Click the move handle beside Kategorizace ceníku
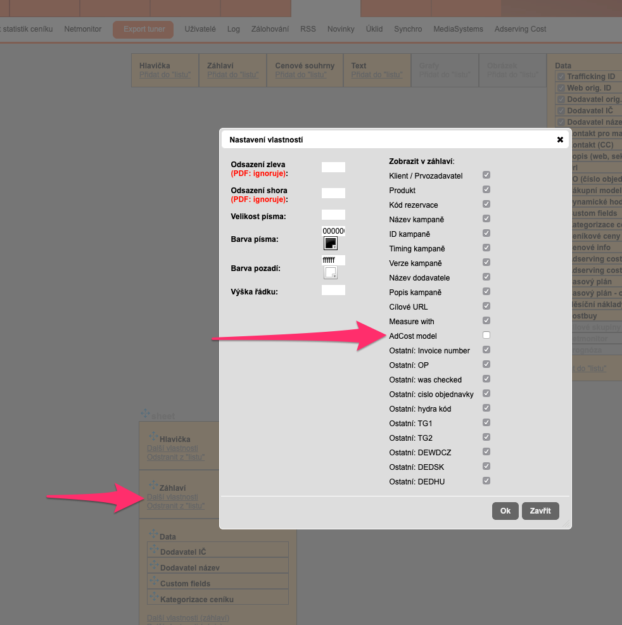This screenshot has width=622, height=625. click(x=153, y=597)
